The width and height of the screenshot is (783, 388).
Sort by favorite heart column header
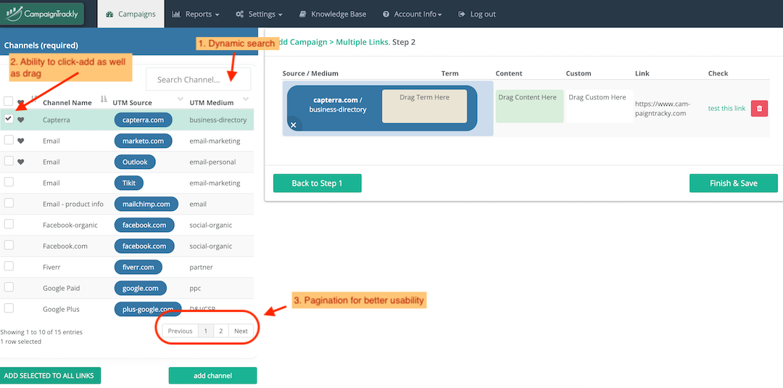point(20,102)
